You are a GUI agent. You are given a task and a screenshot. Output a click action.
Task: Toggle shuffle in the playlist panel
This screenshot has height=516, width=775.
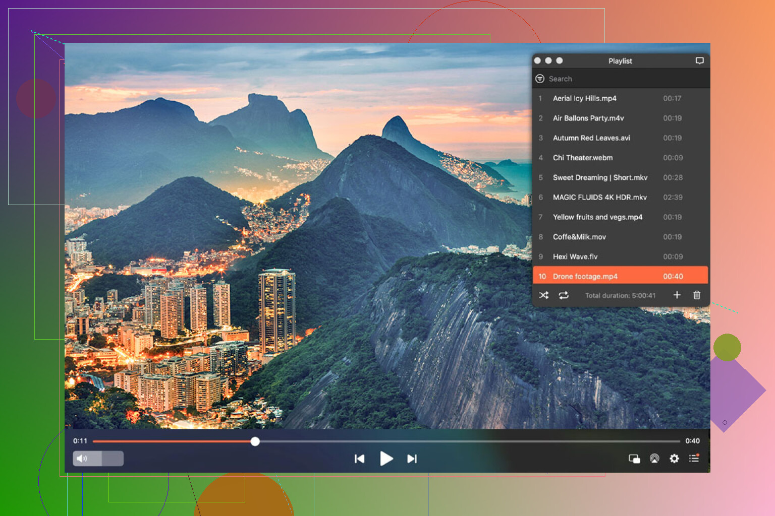coord(543,295)
